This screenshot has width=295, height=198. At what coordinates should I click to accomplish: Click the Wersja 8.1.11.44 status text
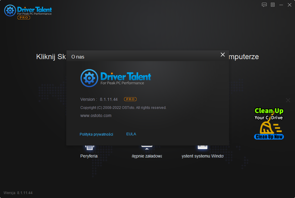(x=18, y=193)
